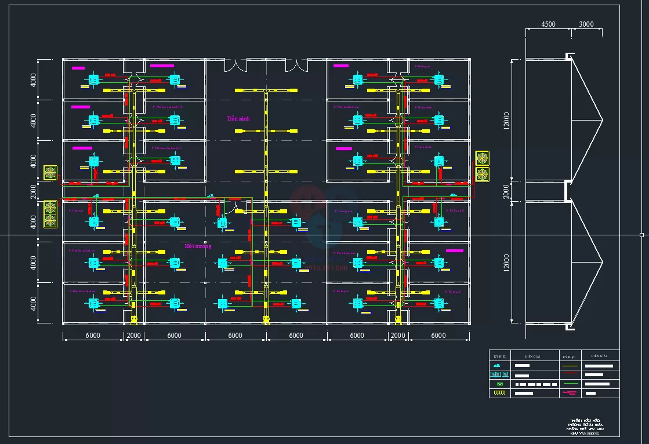Select the left double door at top wall
The image size is (649, 444).
236,65
